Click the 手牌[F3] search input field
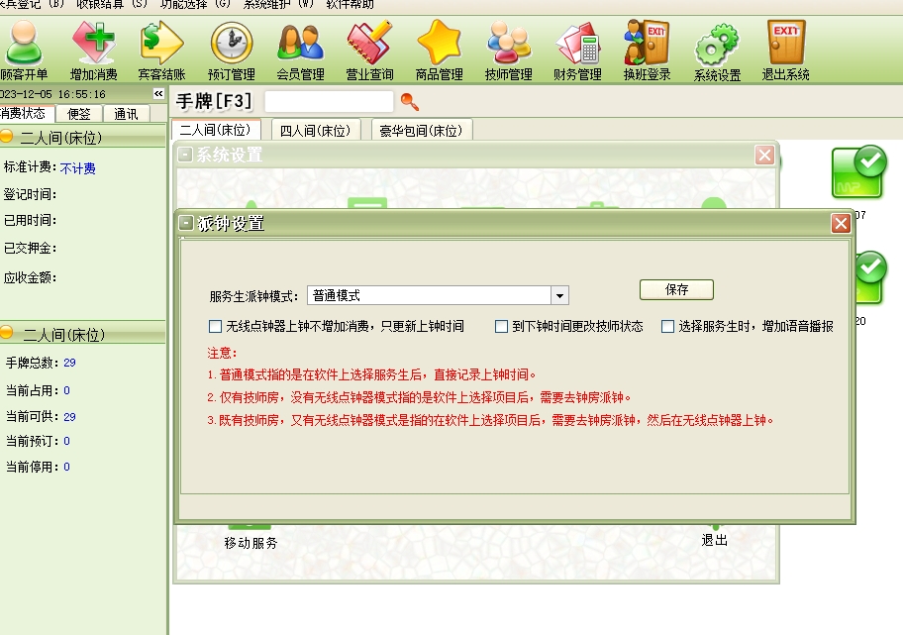 pos(329,101)
